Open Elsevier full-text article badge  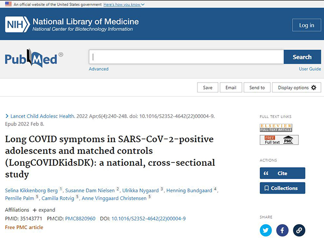(276, 127)
